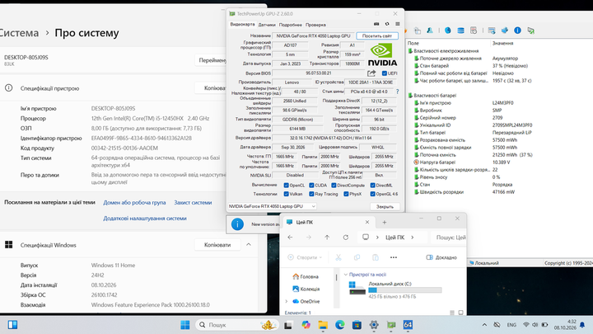
Task: Click Windows Start button on taskbar
Action: pos(185,325)
